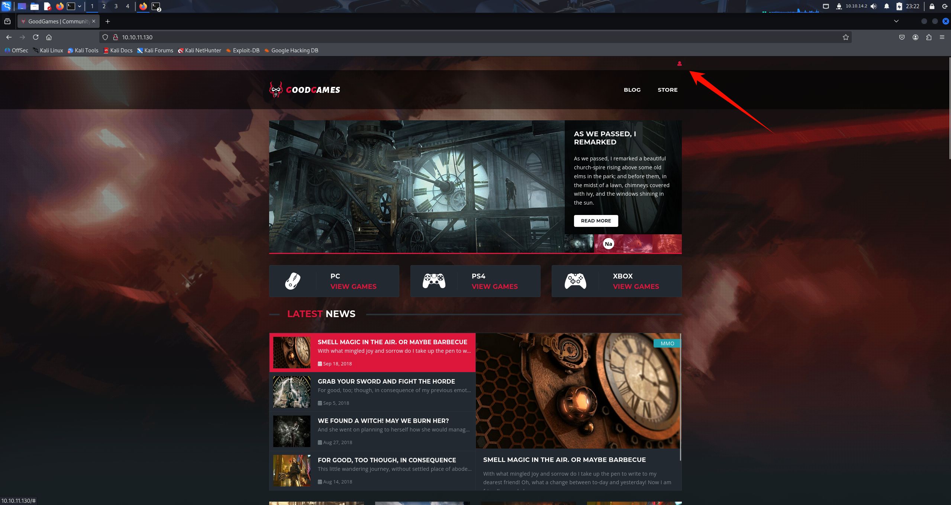
Task: Select the Na slider thumbnail
Action: [608, 244]
